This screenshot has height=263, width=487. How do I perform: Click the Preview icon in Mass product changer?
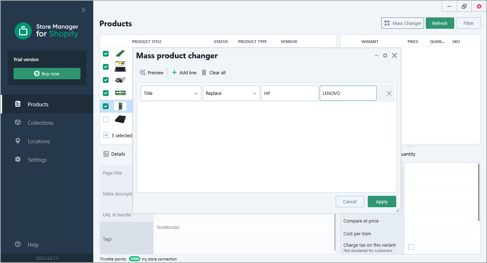pyautogui.click(x=143, y=73)
